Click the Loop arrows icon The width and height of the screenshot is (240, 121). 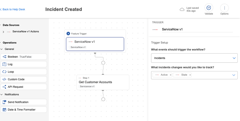pyautogui.click(x=4, y=72)
